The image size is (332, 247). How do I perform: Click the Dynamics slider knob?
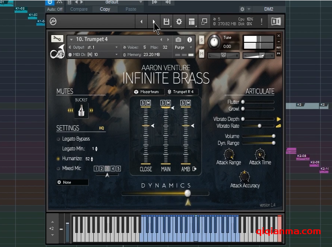coord(187,193)
